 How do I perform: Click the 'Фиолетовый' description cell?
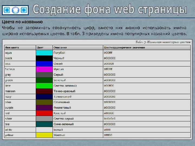click(x=78, y=108)
